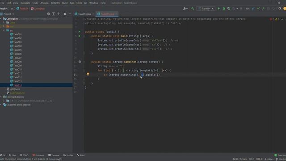The width and height of the screenshot is (286, 161).
Task: Open the Event Log button
Action: (280, 155)
